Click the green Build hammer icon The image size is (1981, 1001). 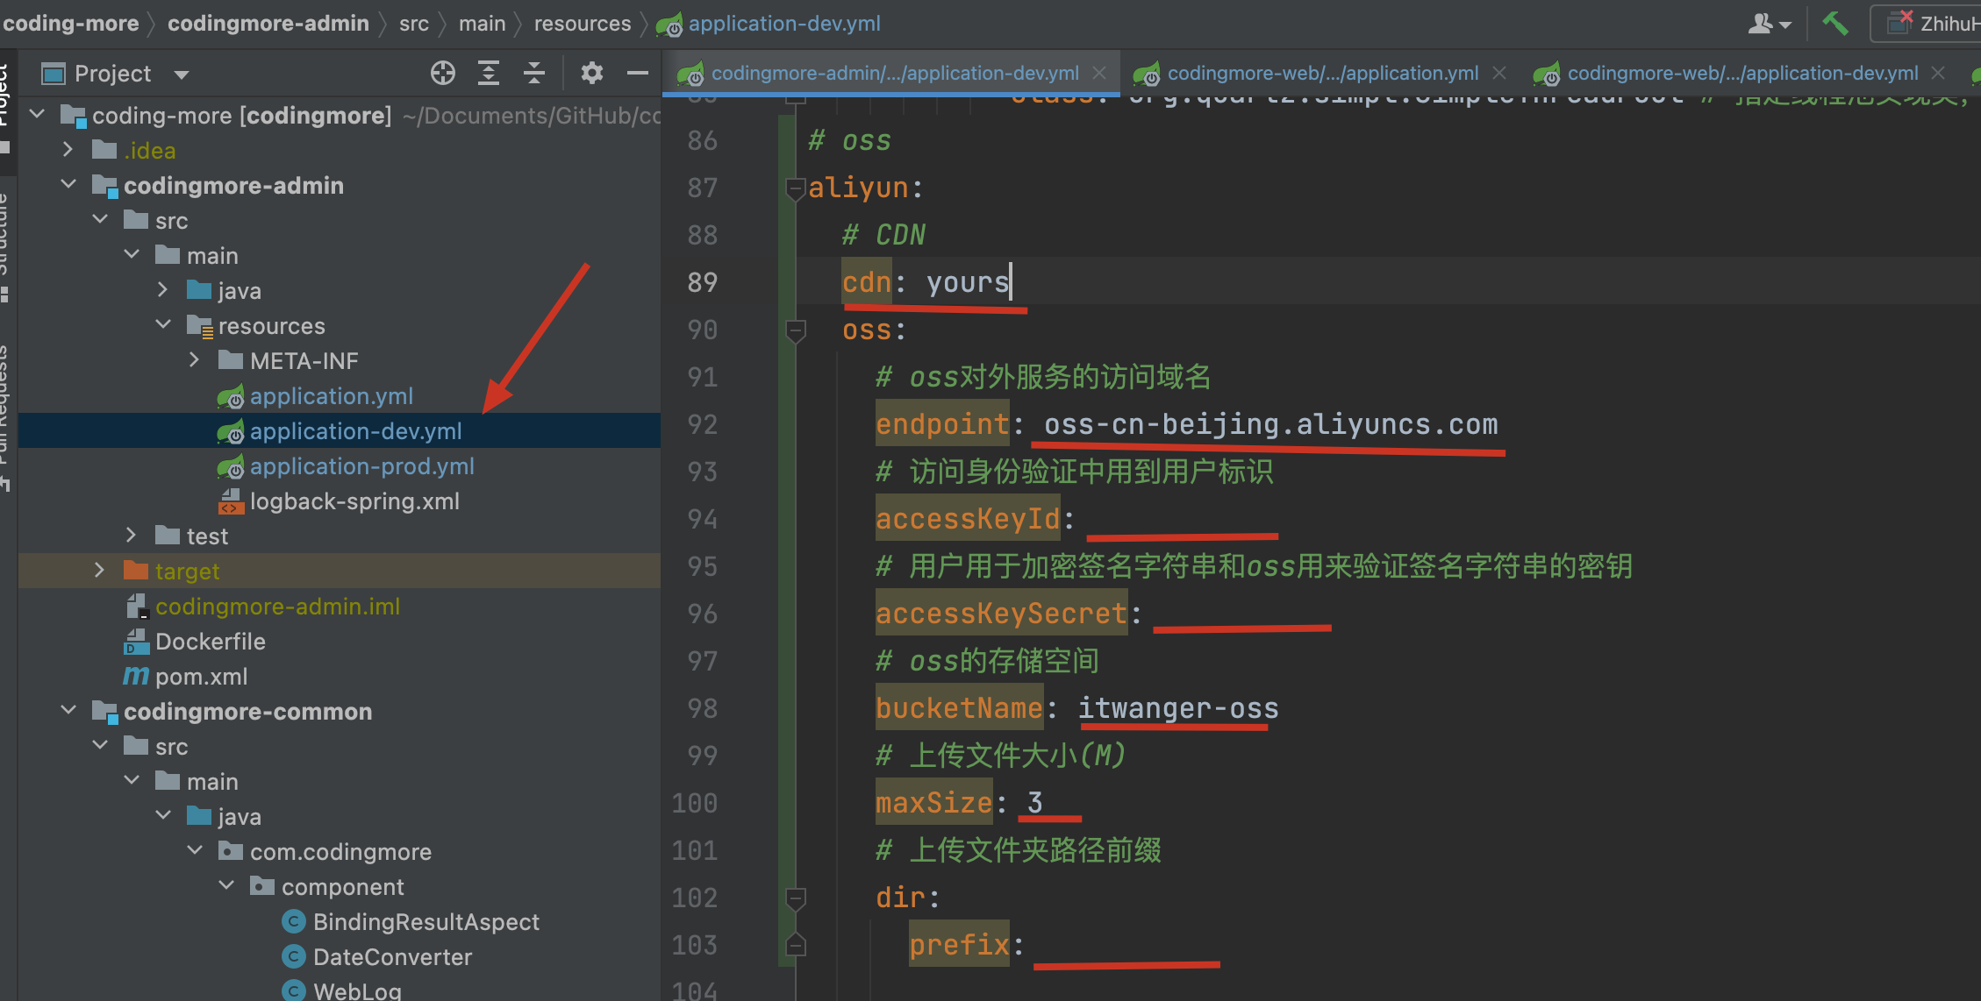click(x=1835, y=24)
